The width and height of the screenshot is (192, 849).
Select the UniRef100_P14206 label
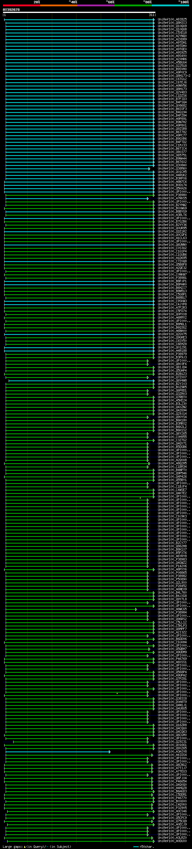tap(172, 566)
